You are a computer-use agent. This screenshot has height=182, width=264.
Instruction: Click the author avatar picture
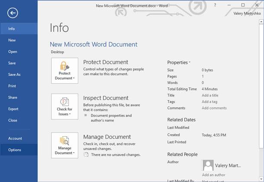pyautogui.click(x=208, y=165)
